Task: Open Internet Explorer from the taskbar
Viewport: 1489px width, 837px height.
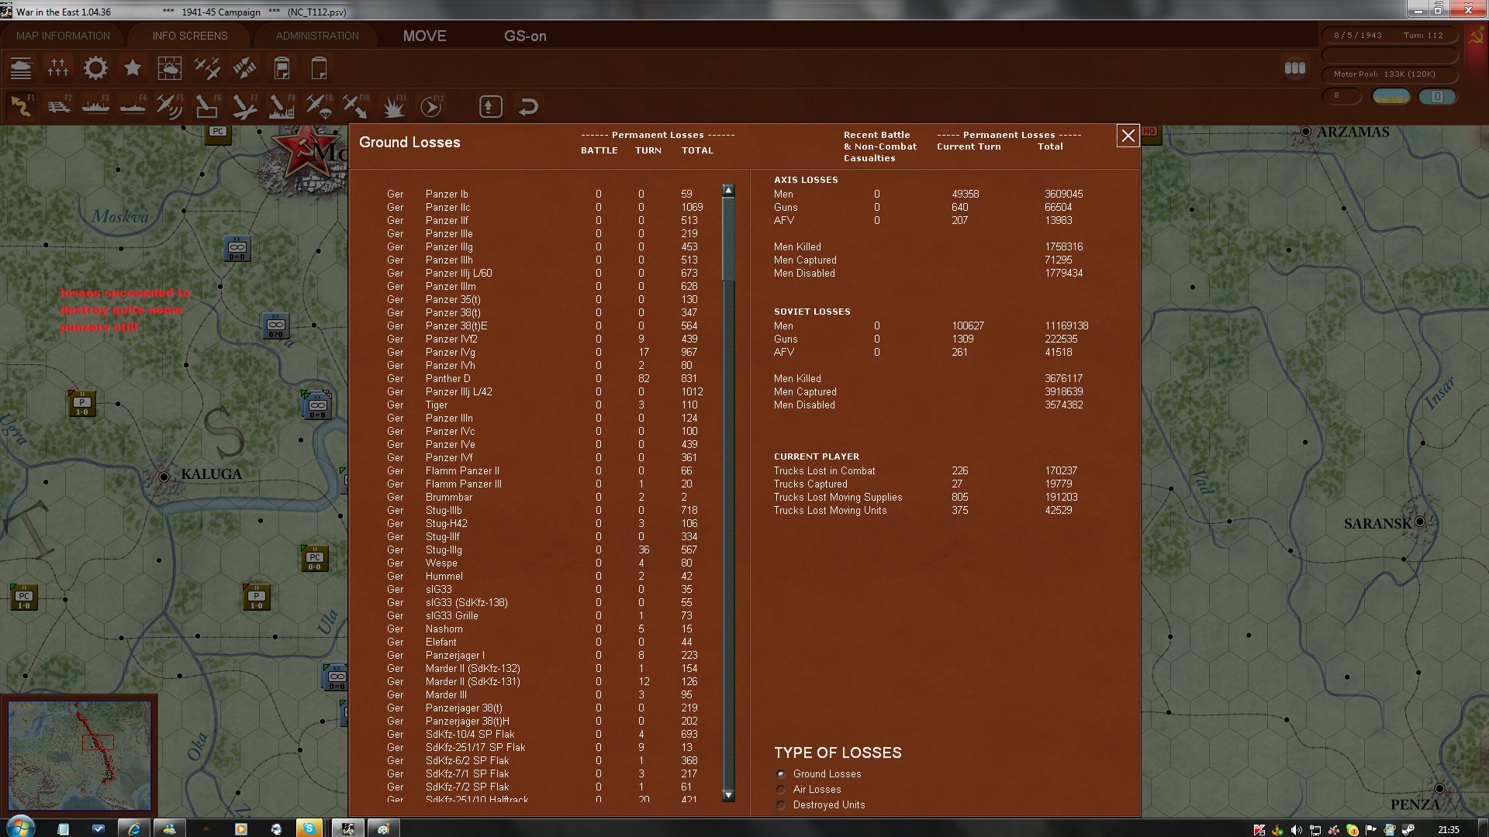Action: [134, 828]
